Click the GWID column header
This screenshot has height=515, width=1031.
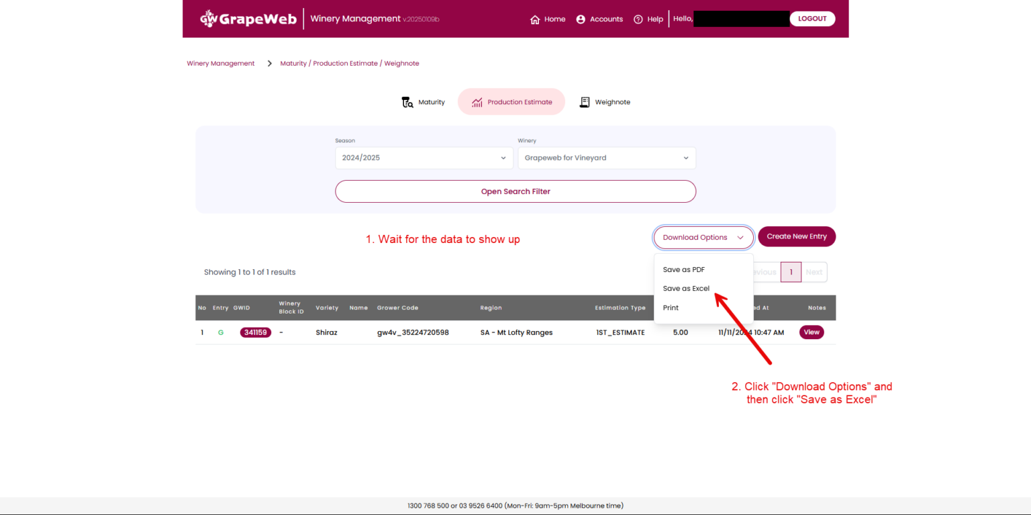(x=242, y=308)
